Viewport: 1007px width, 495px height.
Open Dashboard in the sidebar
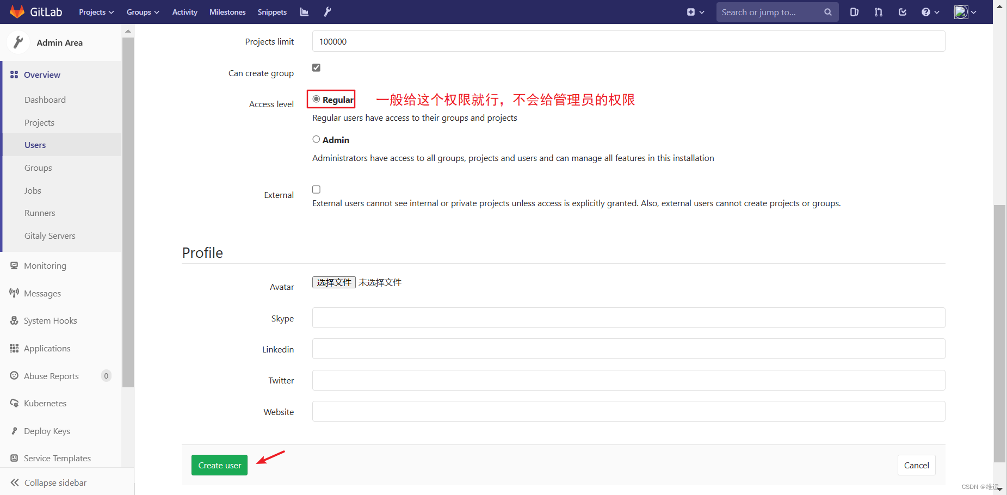tap(45, 100)
